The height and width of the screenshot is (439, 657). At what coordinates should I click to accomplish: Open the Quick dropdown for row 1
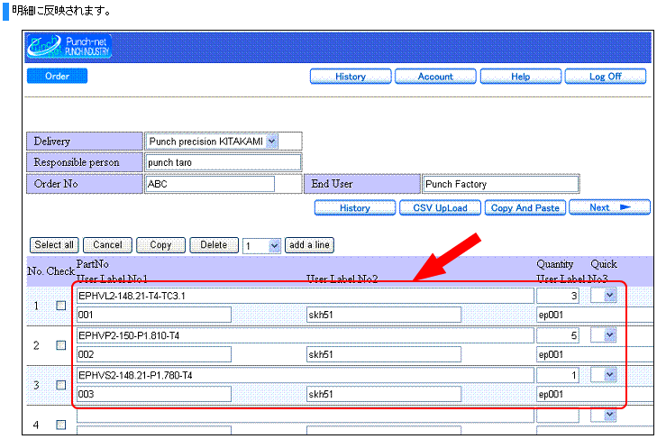point(603,295)
